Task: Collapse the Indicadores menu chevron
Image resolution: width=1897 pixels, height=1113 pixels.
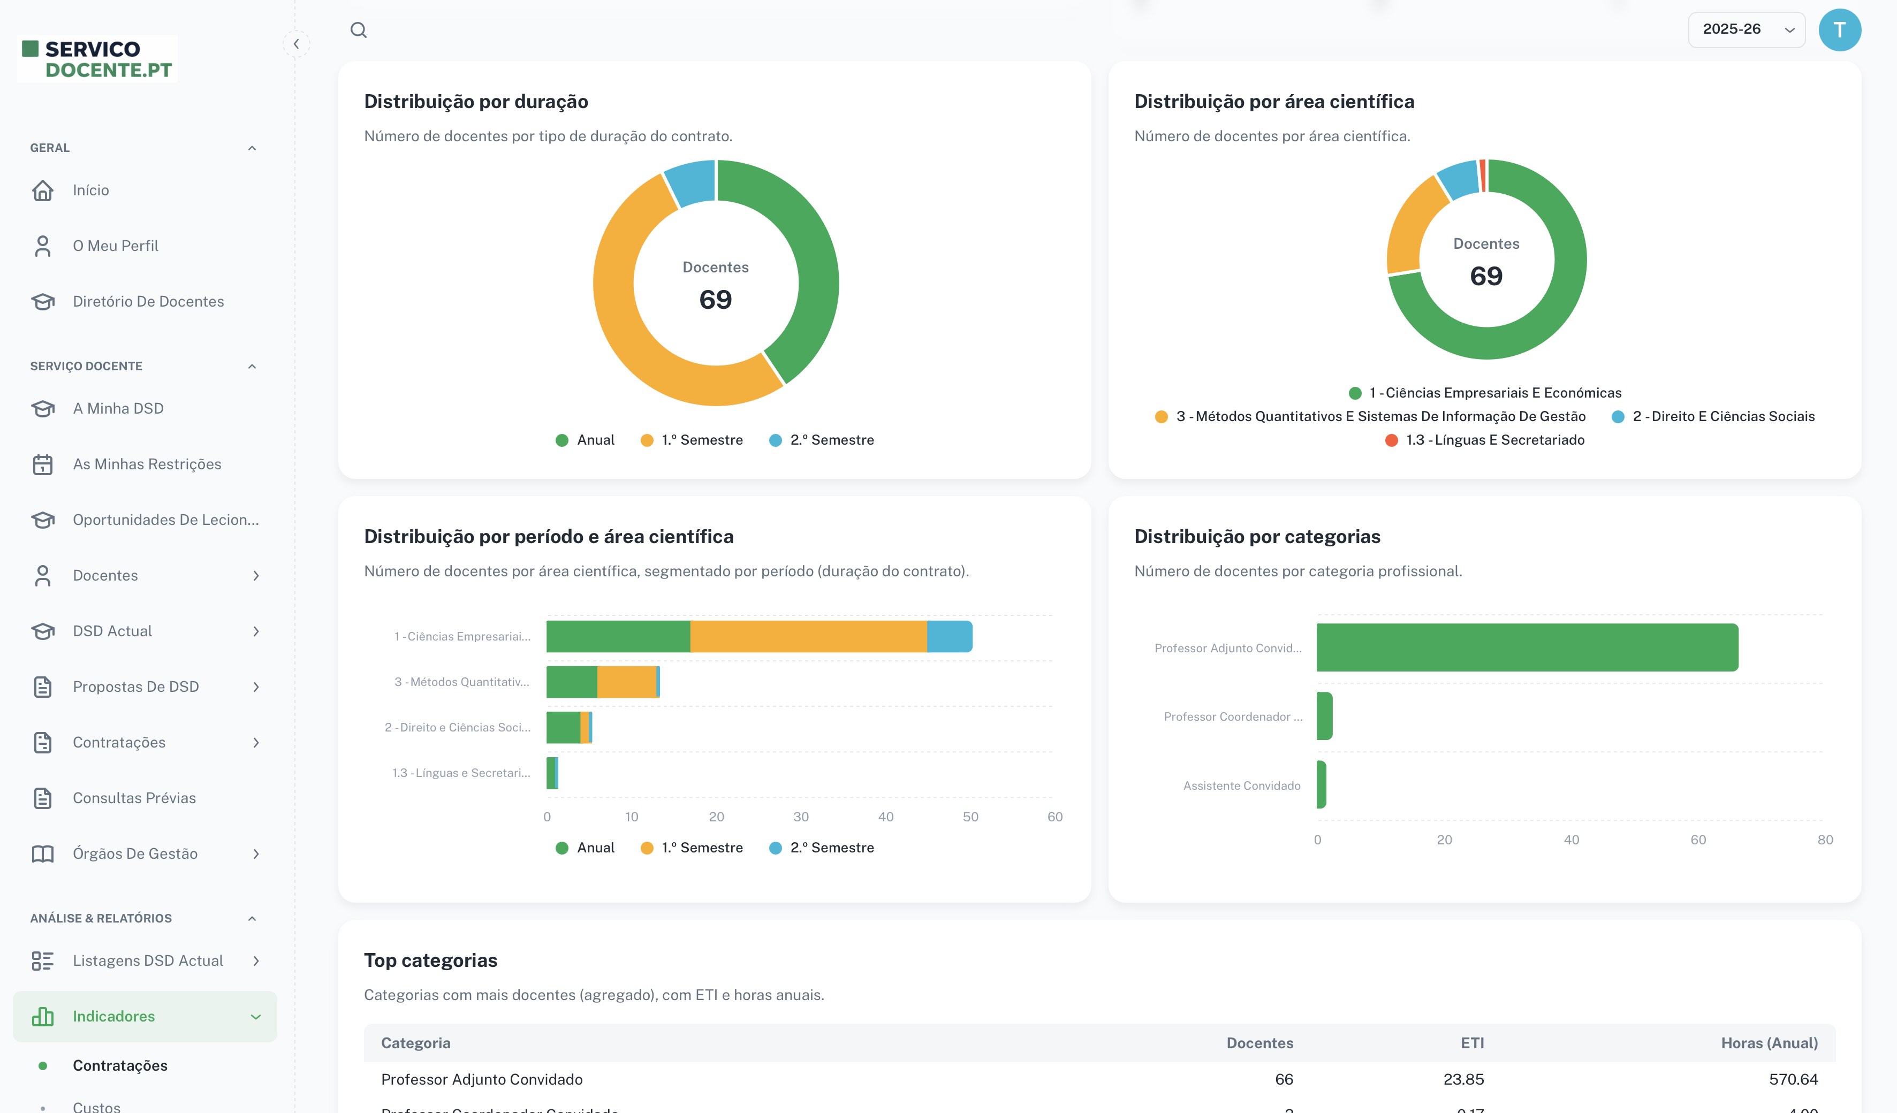Action: 256,1017
